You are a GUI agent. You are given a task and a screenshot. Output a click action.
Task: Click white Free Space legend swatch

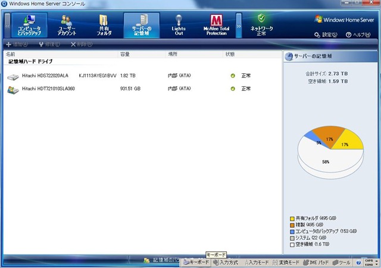[x=292, y=245]
